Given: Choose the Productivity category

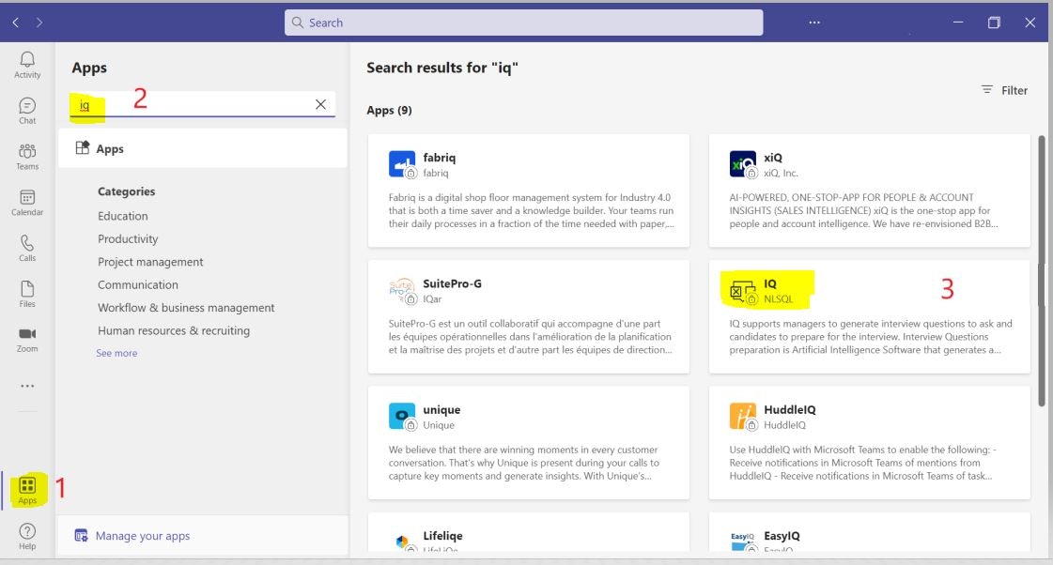Looking at the screenshot, I should click(128, 239).
